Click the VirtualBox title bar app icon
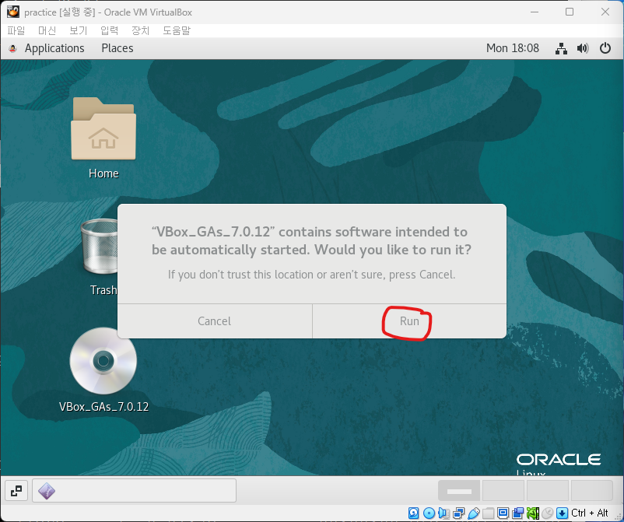Image resolution: width=624 pixels, height=522 pixels. 12,12
